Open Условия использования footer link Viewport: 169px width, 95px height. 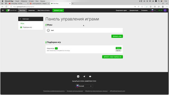[75, 91]
